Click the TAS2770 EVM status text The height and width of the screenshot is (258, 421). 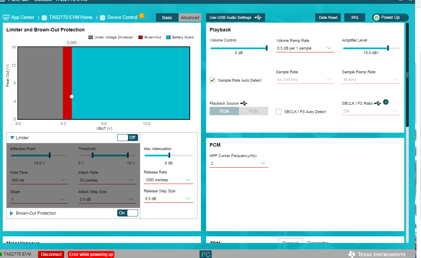(17, 254)
